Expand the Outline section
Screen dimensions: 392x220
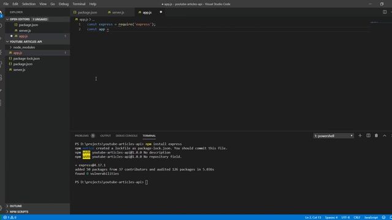16,206
